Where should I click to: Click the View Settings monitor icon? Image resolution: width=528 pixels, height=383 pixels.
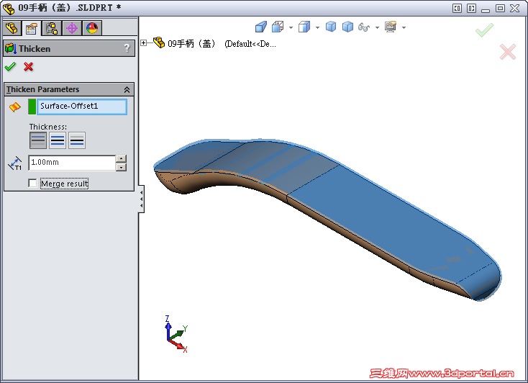(391, 27)
